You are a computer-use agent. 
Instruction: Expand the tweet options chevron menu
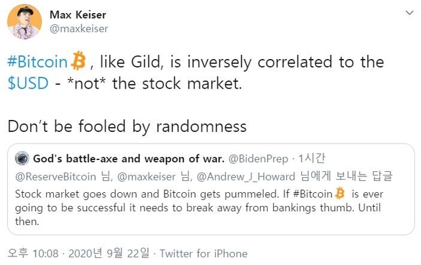coord(409,12)
